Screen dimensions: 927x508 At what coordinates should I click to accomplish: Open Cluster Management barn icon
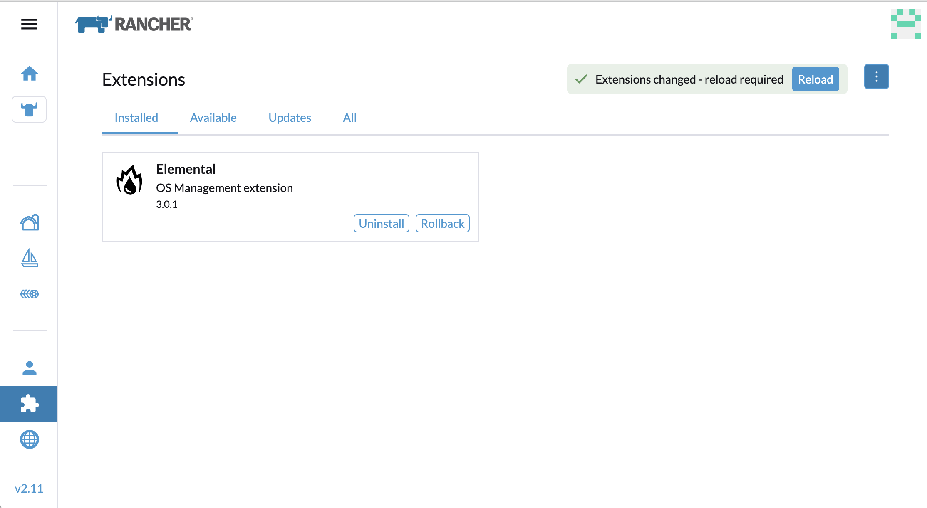pyautogui.click(x=30, y=222)
